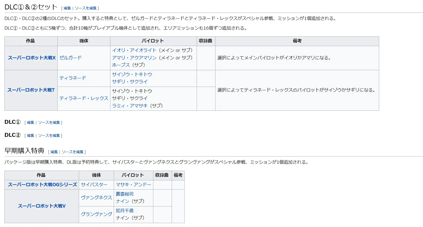Image resolution: width=423 pixels, height=227 pixels.
Task: Open the ホープス link
Action: pyautogui.click(x=121, y=65)
